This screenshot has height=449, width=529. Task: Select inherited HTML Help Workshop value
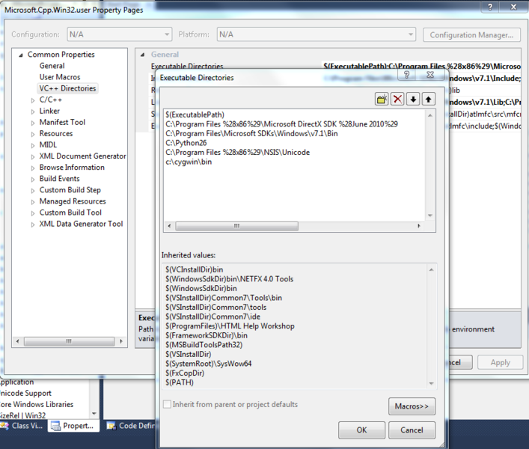[x=230, y=326]
